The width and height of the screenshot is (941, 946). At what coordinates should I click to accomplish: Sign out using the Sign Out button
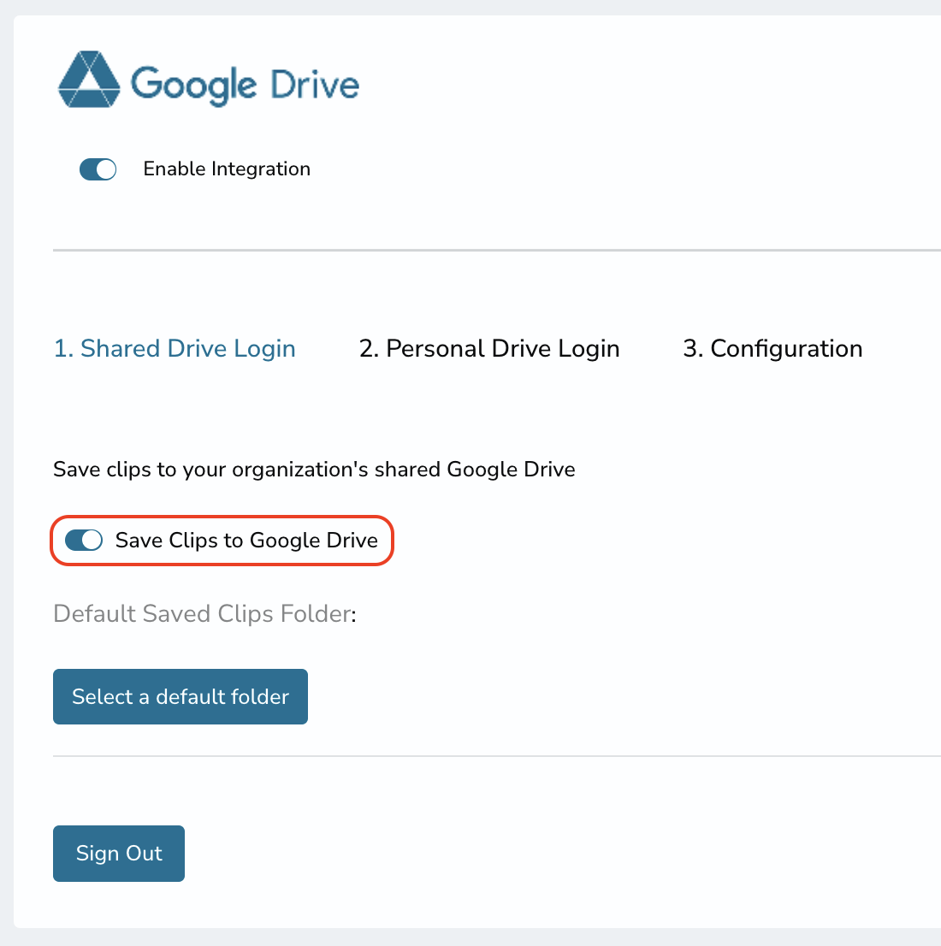[119, 854]
